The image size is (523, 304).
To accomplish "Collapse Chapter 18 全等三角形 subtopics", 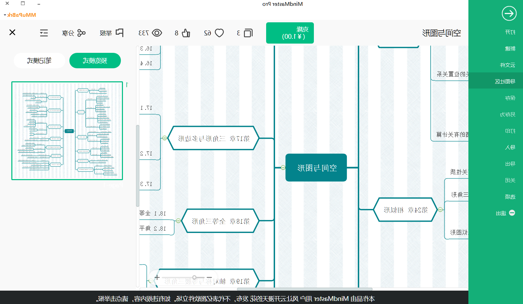I will pos(178,221).
